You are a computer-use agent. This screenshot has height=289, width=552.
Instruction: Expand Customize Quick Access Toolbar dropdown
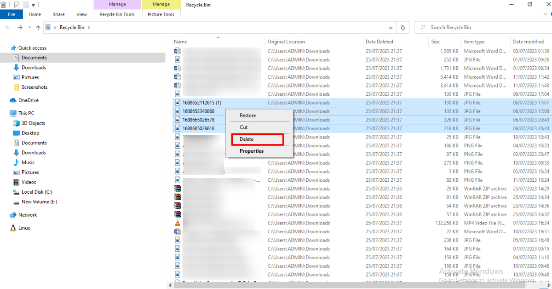point(34,5)
